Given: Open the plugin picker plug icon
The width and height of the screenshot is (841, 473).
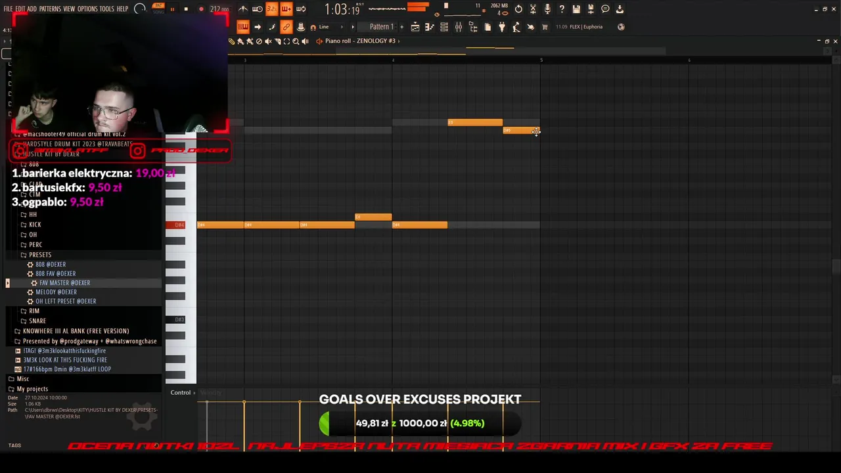Looking at the screenshot, I should (x=502, y=27).
